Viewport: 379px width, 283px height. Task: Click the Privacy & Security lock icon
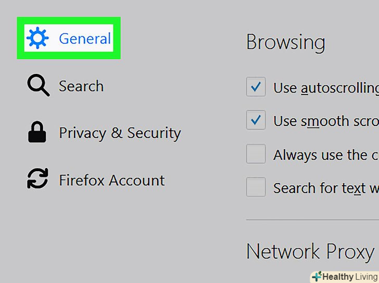(37, 133)
